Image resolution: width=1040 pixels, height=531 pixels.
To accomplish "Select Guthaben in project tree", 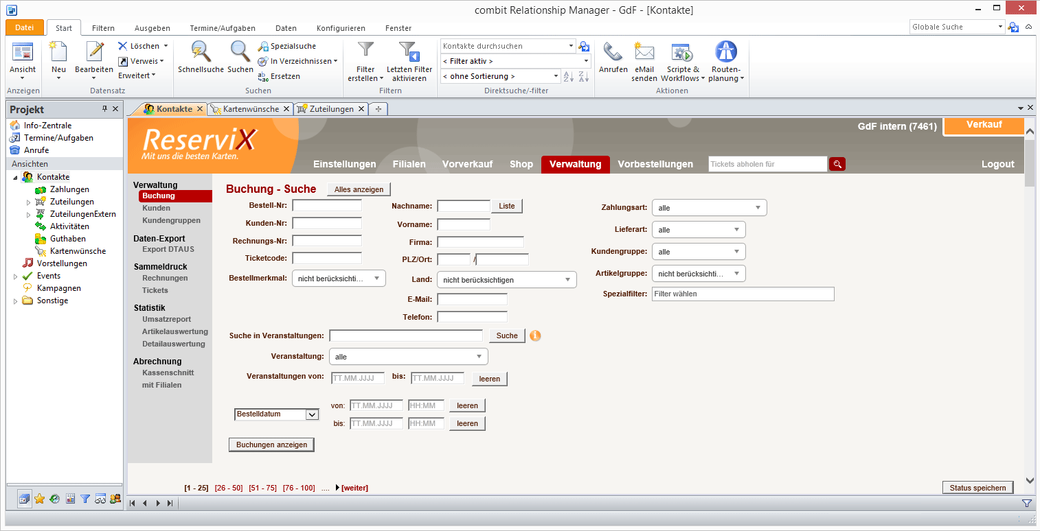I will point(67,239).
